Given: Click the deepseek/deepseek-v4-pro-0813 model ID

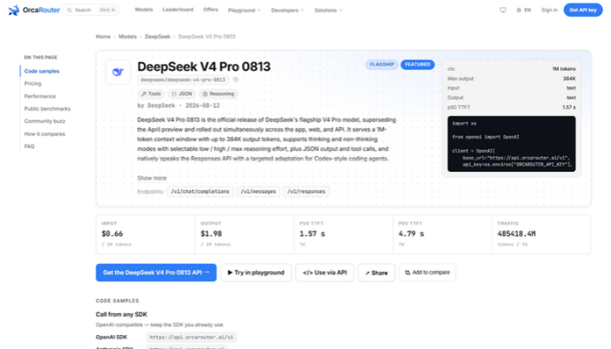Looking at the screenshot, I should pyautogui.click(x=182, y=80).
